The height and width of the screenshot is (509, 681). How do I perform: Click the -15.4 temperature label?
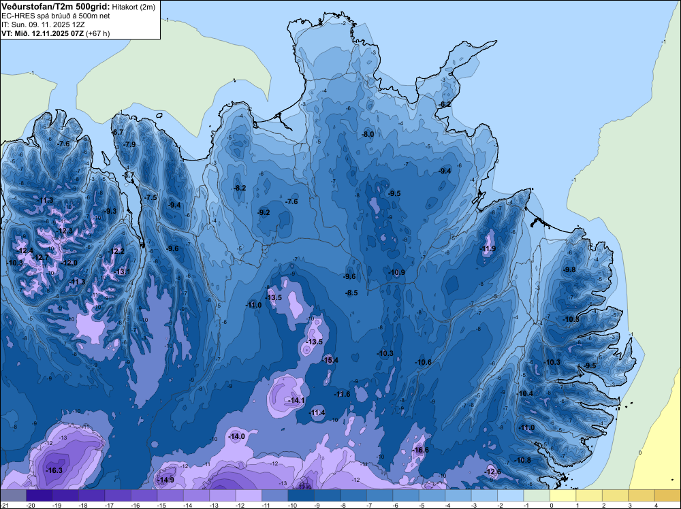click(330, 360)
